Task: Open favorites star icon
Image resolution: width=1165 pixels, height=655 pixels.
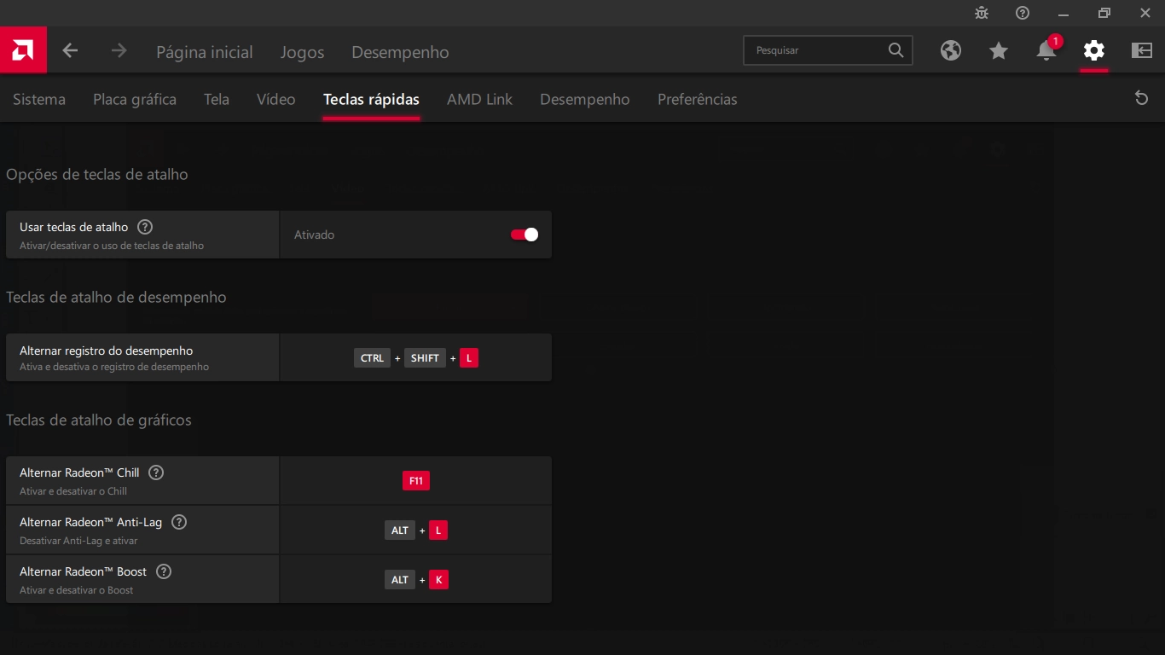Action: coord(999,51)
